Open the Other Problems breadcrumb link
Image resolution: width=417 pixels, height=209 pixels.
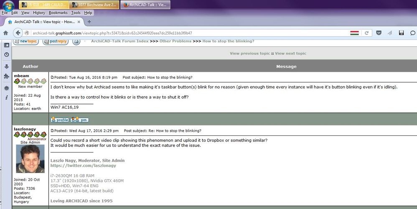[x=175, y=41]
